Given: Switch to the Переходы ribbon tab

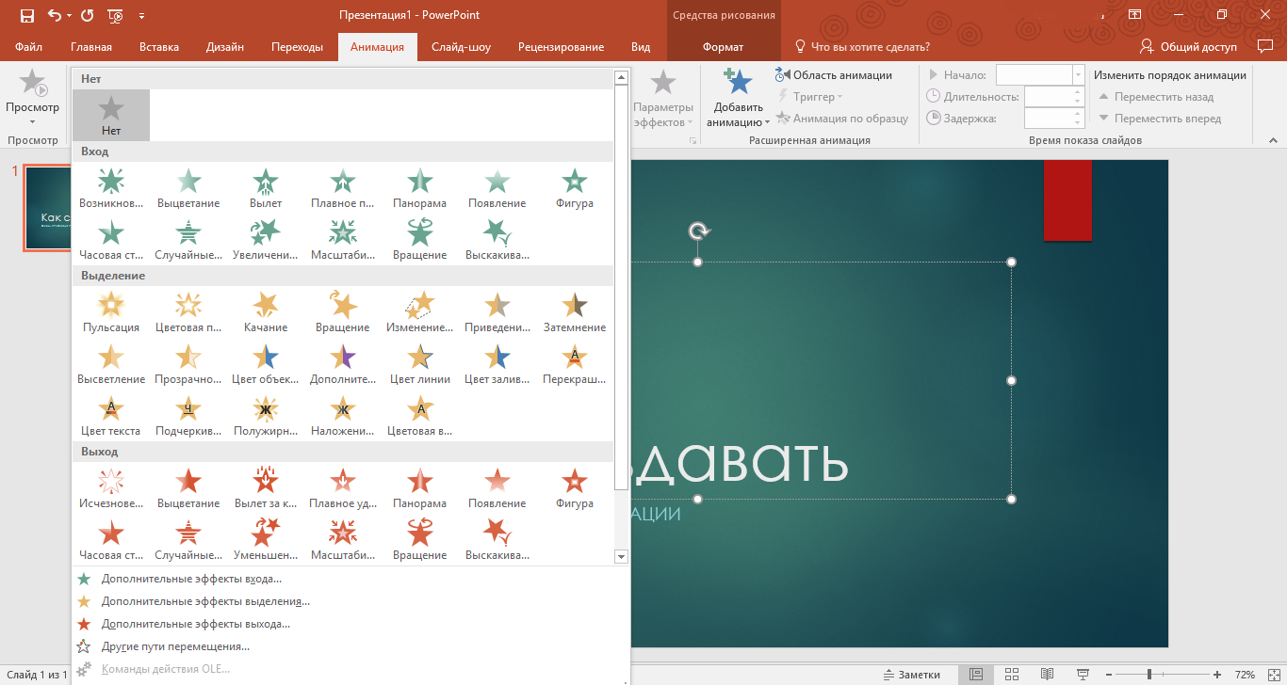Looking at the screenshot, I should click(297, 47).
